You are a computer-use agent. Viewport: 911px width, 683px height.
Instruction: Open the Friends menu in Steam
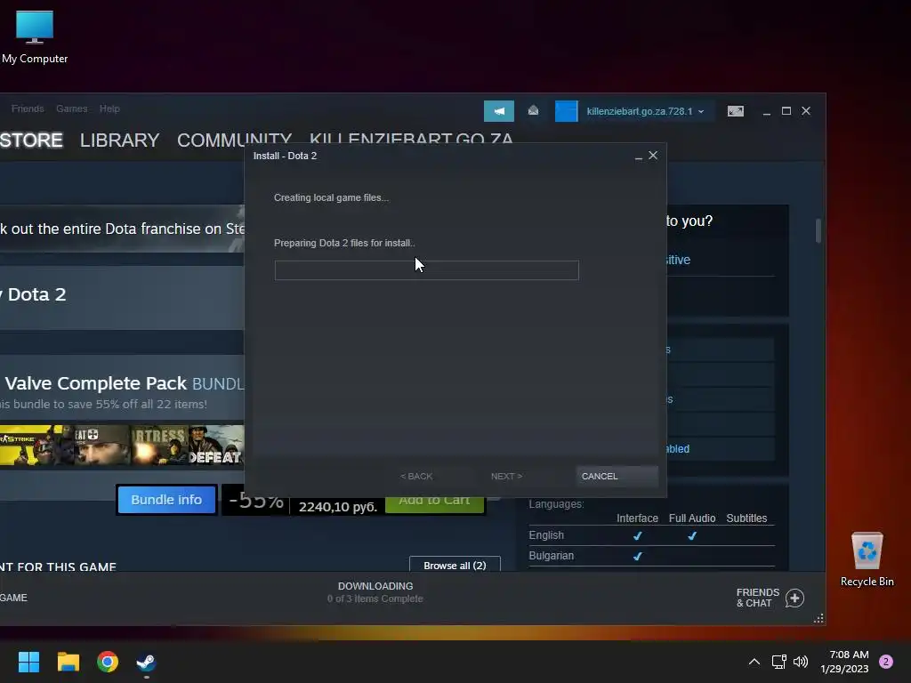28,108
